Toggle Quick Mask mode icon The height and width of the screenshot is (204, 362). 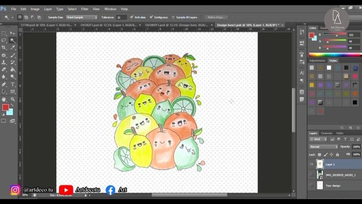point(4,121)
